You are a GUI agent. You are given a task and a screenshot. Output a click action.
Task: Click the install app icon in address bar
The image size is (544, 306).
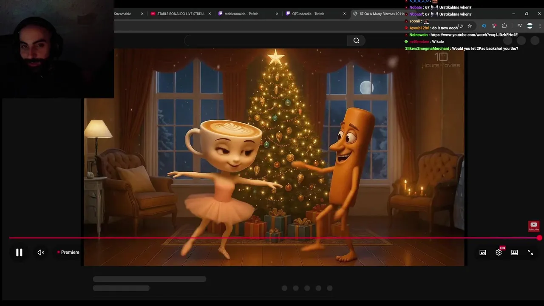[x=460, y=26]
